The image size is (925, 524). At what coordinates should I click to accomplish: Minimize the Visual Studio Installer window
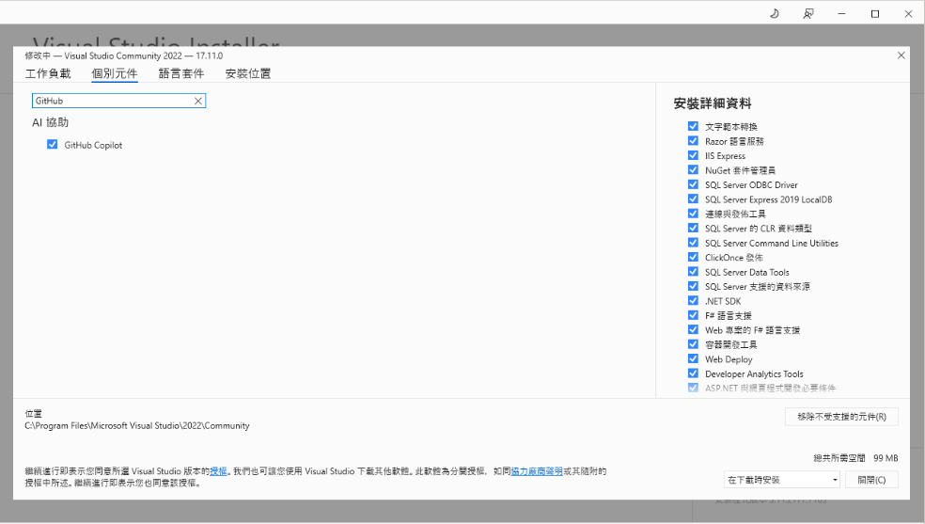[842, 13]
